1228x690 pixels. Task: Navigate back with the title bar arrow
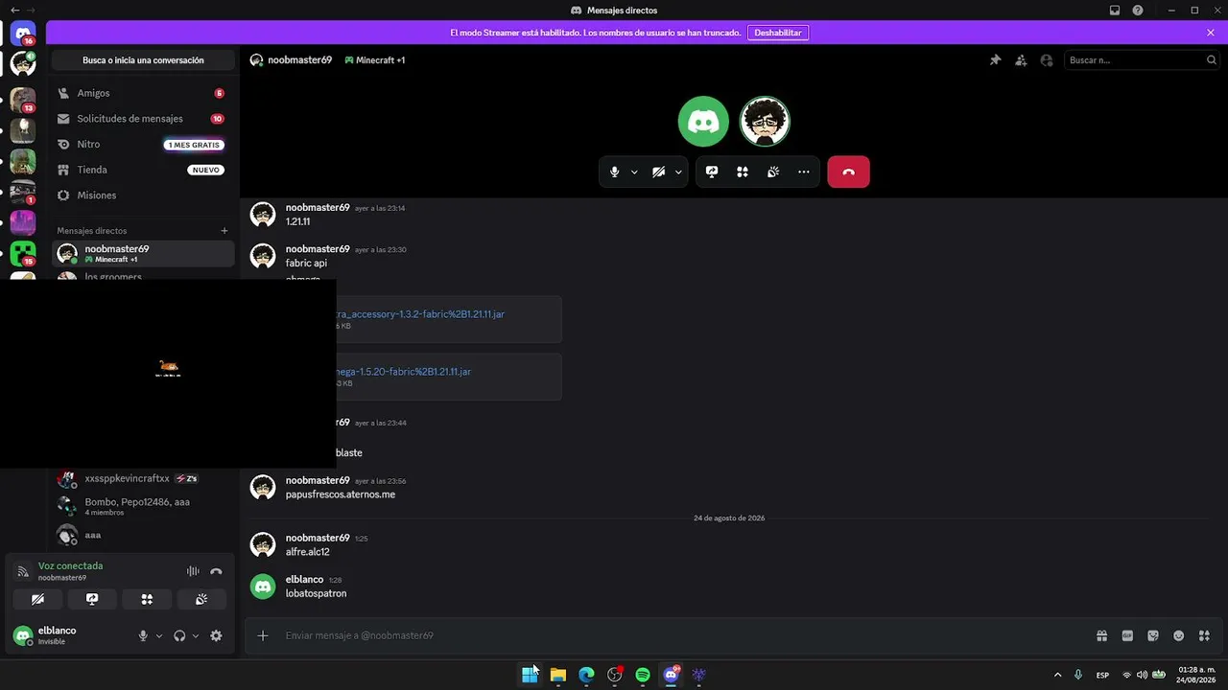point(14,11)
